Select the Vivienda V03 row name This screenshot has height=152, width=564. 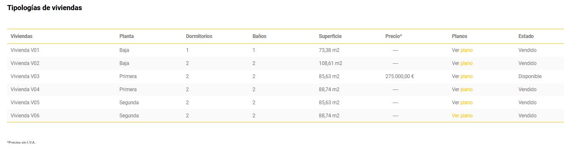pyautogui.click(x=25, y=76)
